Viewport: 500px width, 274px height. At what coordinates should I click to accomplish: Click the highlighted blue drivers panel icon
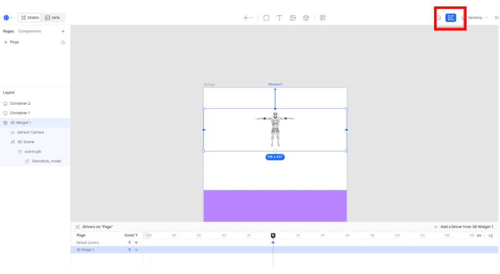pos(450,18)
